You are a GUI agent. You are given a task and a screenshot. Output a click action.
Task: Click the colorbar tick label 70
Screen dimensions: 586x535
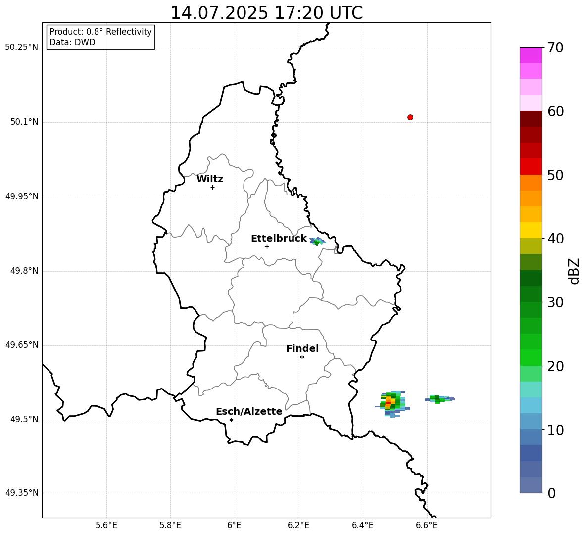click(555, 48)
